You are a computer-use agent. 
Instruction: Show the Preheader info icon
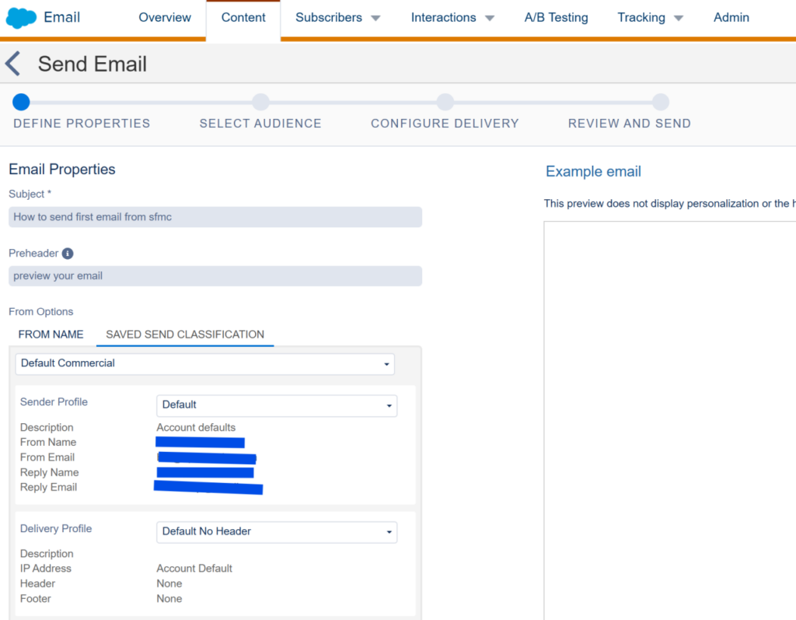click(68, 253)
